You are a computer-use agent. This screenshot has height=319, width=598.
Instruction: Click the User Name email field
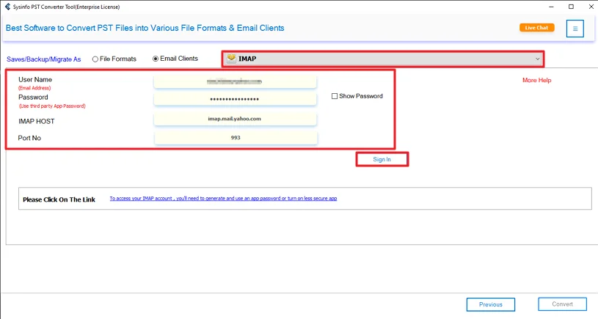(235, 81)
